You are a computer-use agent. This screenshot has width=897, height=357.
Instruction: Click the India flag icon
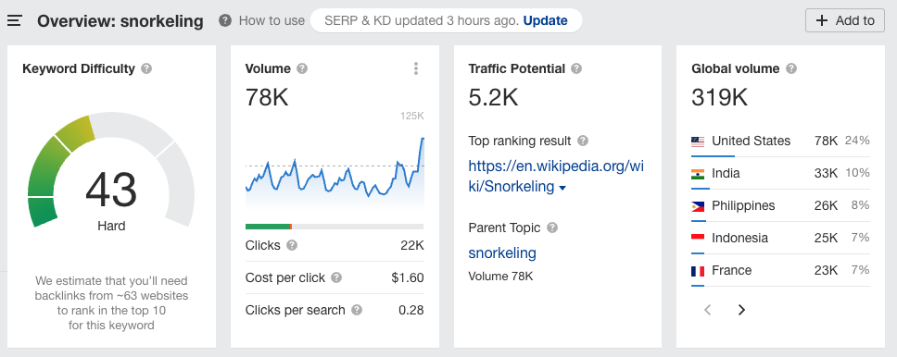tap(698, 174)
